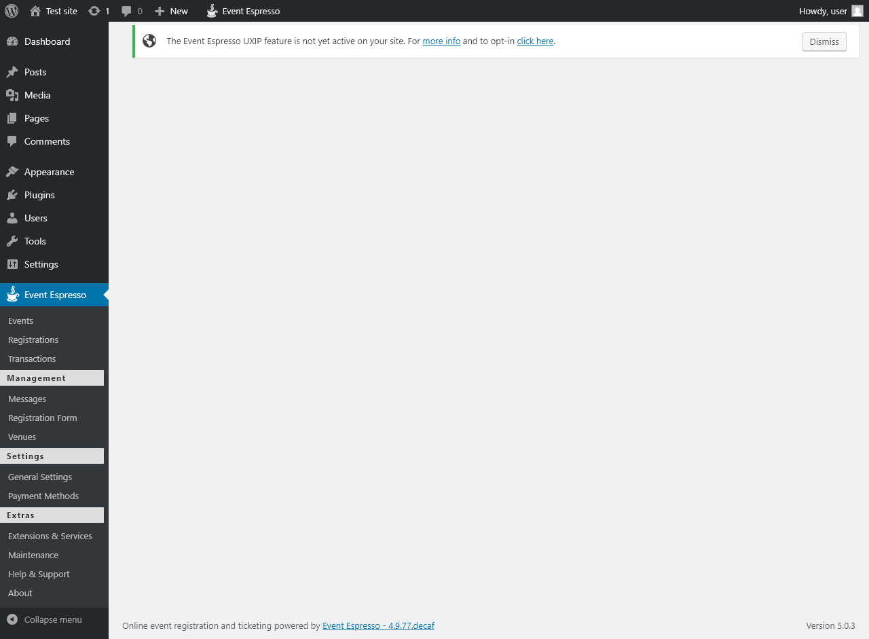Click the Media library icon
The height and width of the screenshot is (639, 869).
(12, 95)
